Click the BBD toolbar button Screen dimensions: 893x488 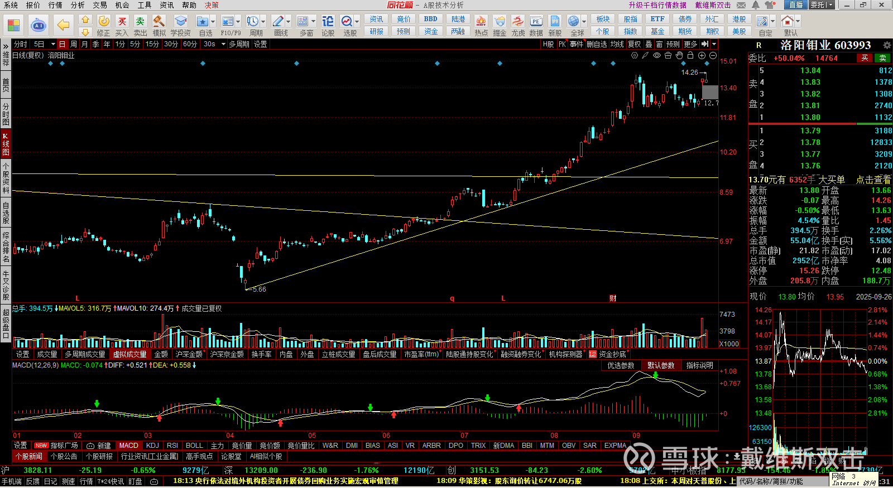431,19
